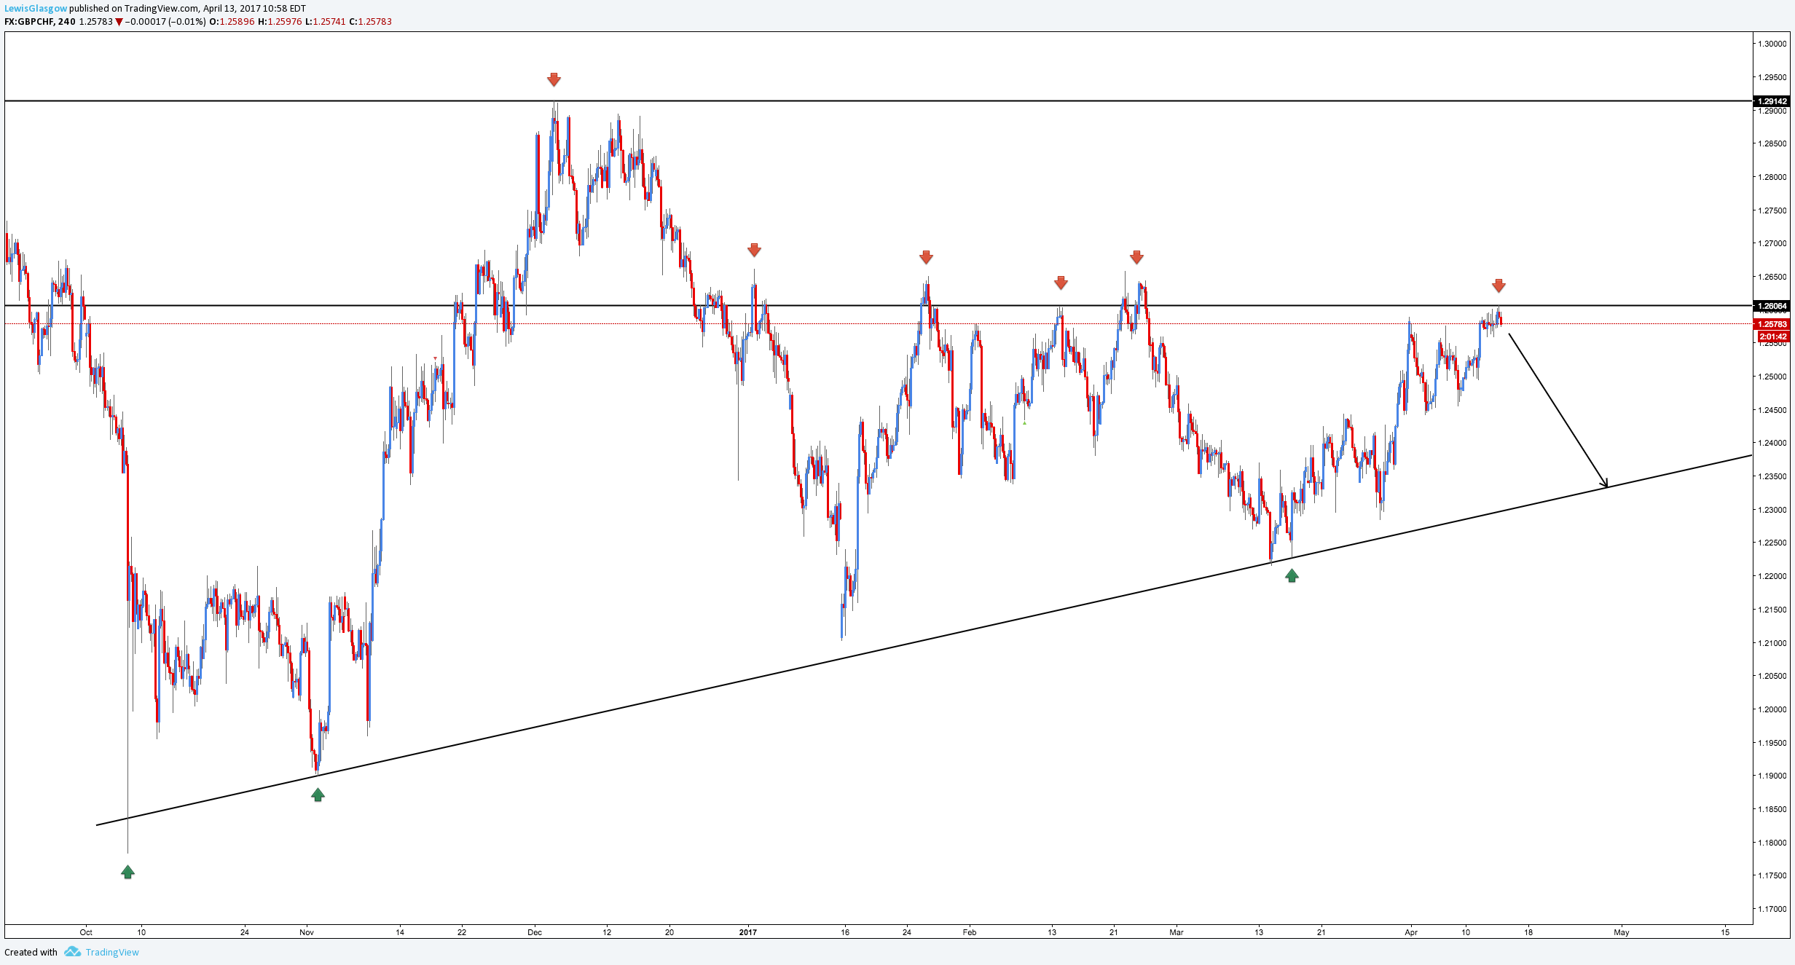
Task: Select the green arrow below the October flash-crash low
Action: click(127, 872)
